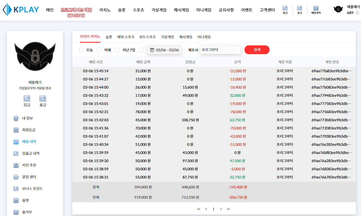
Task: Select the 오늘 radio button
Action: click(x=81, y=50)
